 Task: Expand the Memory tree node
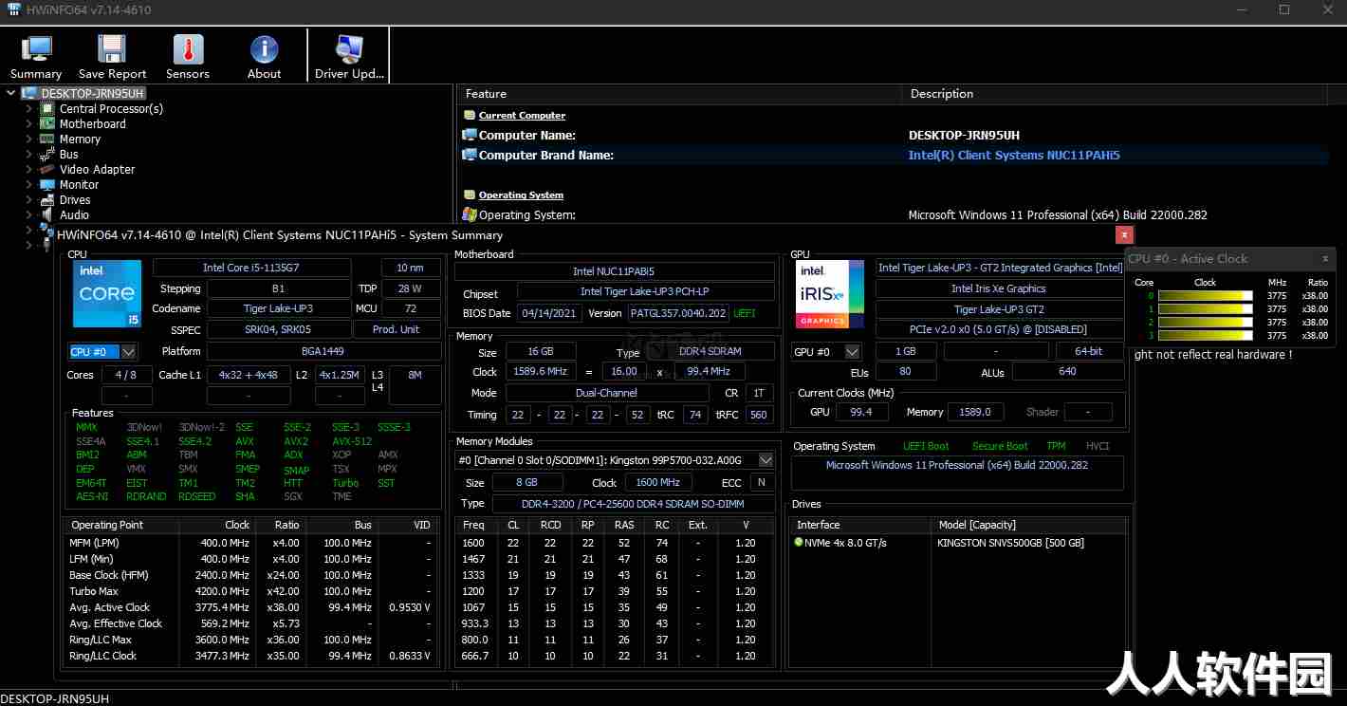29,139
